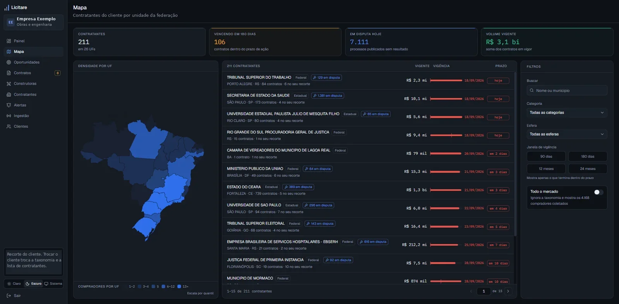The image size is (619, 304).
Task: Click the Ingestão signal icon
Action: (x=9, y=116)
